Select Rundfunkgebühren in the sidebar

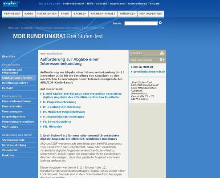[15, 83]
